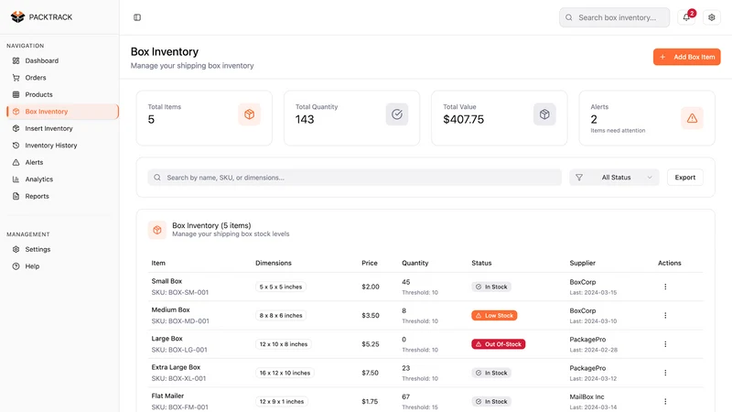Click Add Box Item button
The image size is (732, 412).
pos(687,57)
